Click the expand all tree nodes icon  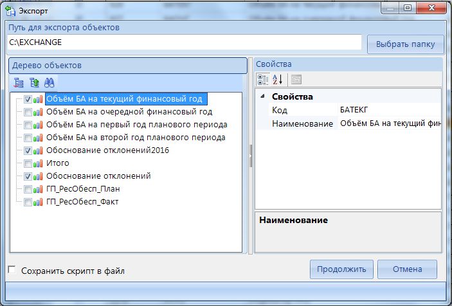coord(19,82)
